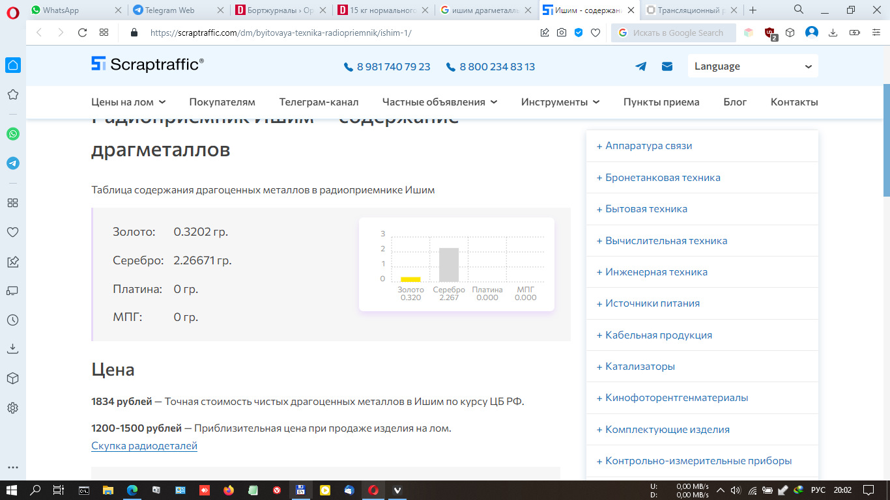The width and height of the screenshot is (890, 500).
Task: Call phone number 8 981 740 79 23
Action: tap(387, 66)
